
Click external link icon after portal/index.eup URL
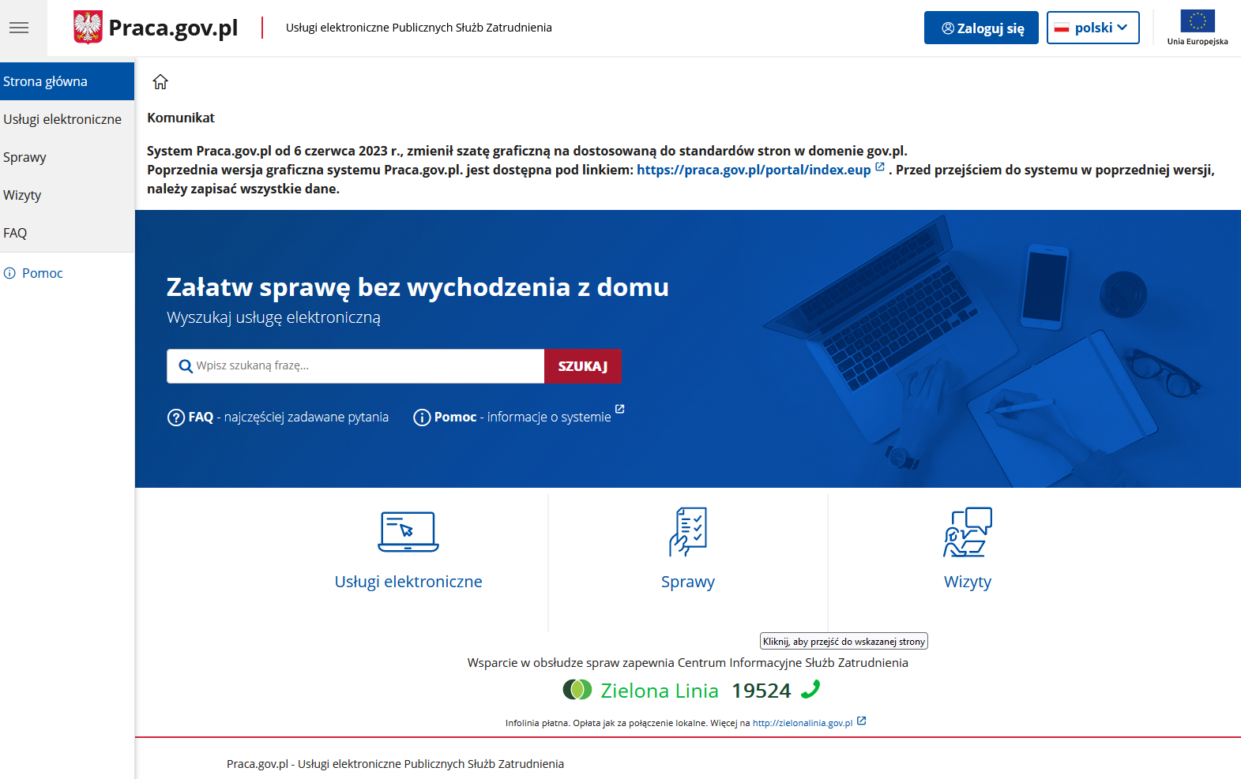coord(880,167)
